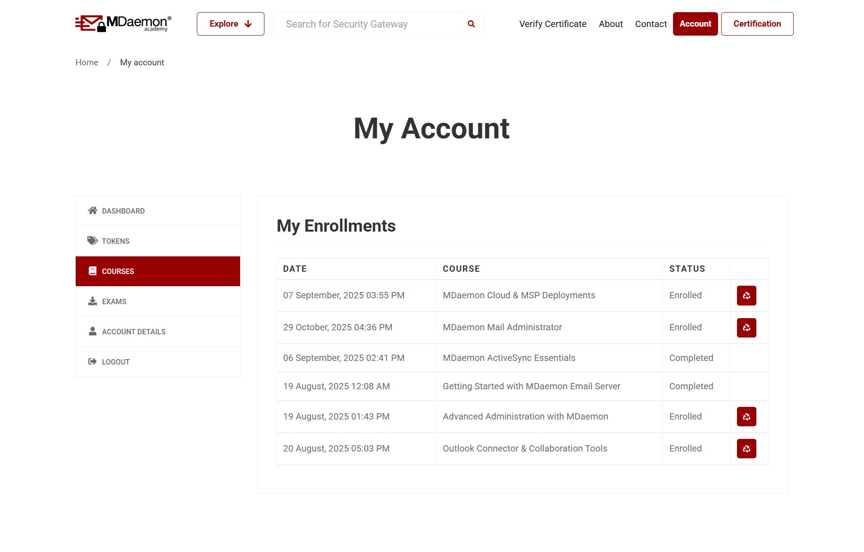Click the search magnifier icon
The image size is (864, 552).
[471, 24]
